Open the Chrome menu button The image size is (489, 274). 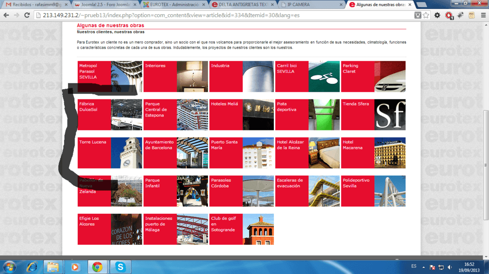(483, 15)
